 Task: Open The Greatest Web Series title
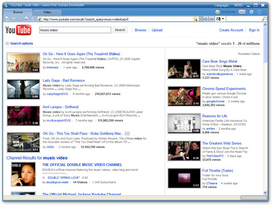click(x=222, y=143)
